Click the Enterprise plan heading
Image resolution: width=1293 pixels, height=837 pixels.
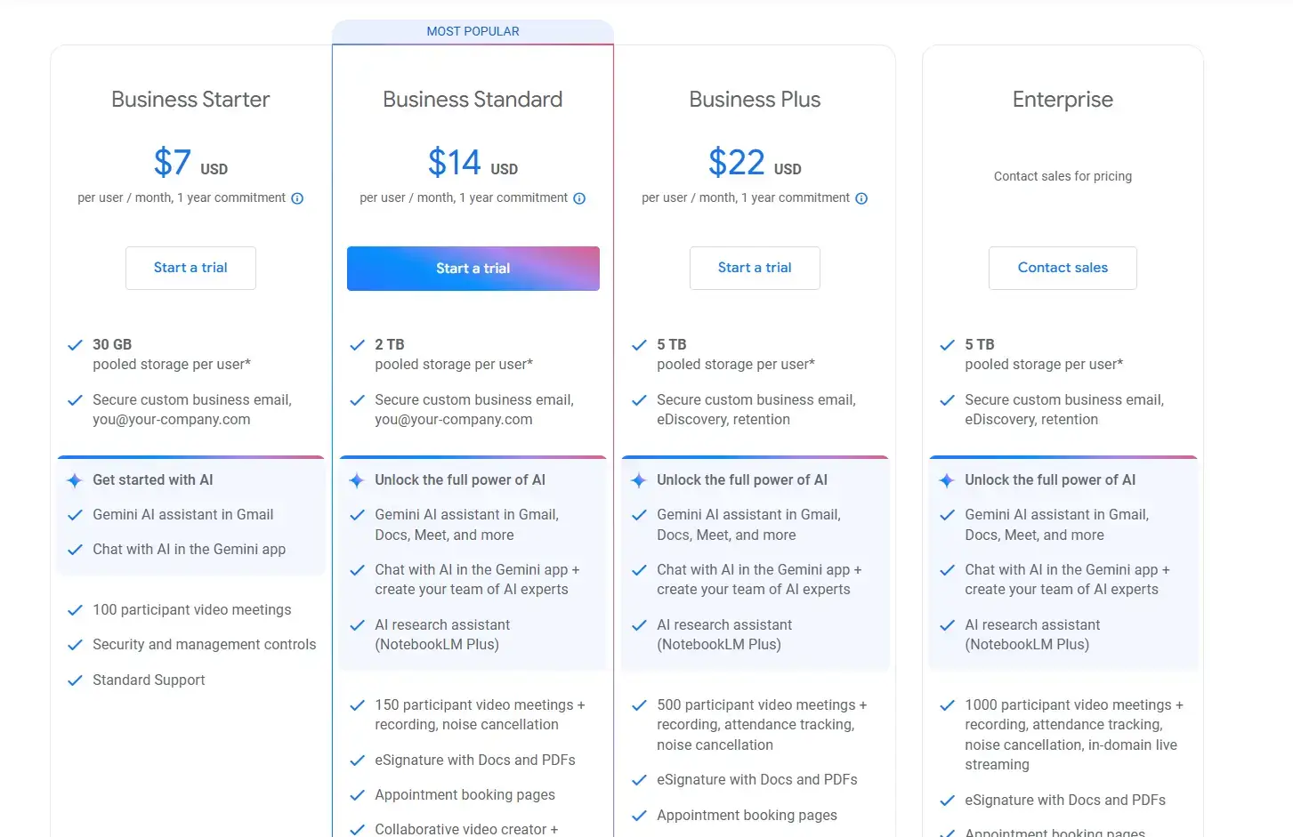pyautogui.click(x=1063, y=100)
